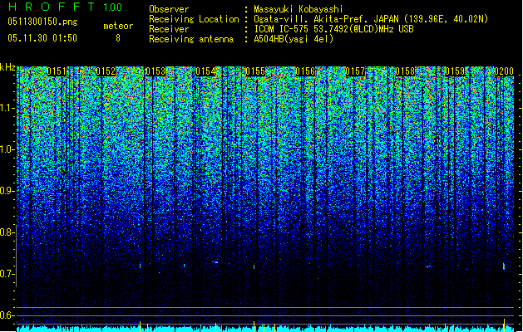Select the antenna value A504HB(yagi 4el)
This screenshot has height=332, width=523.
[294, 39]
